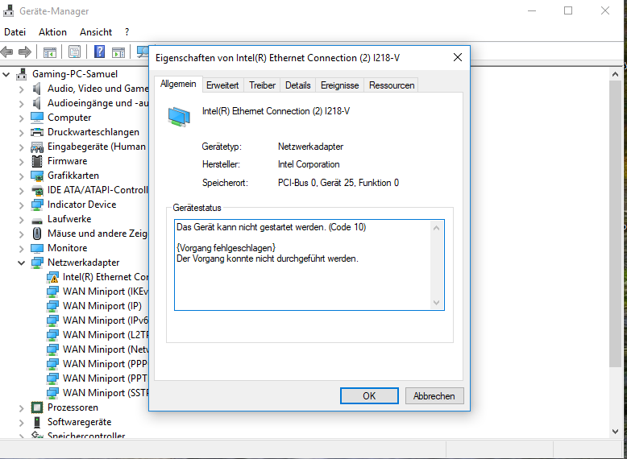Select the WAN Miniport (IP) entry
This screenshot has height=459, width=627.
(102, 306)
